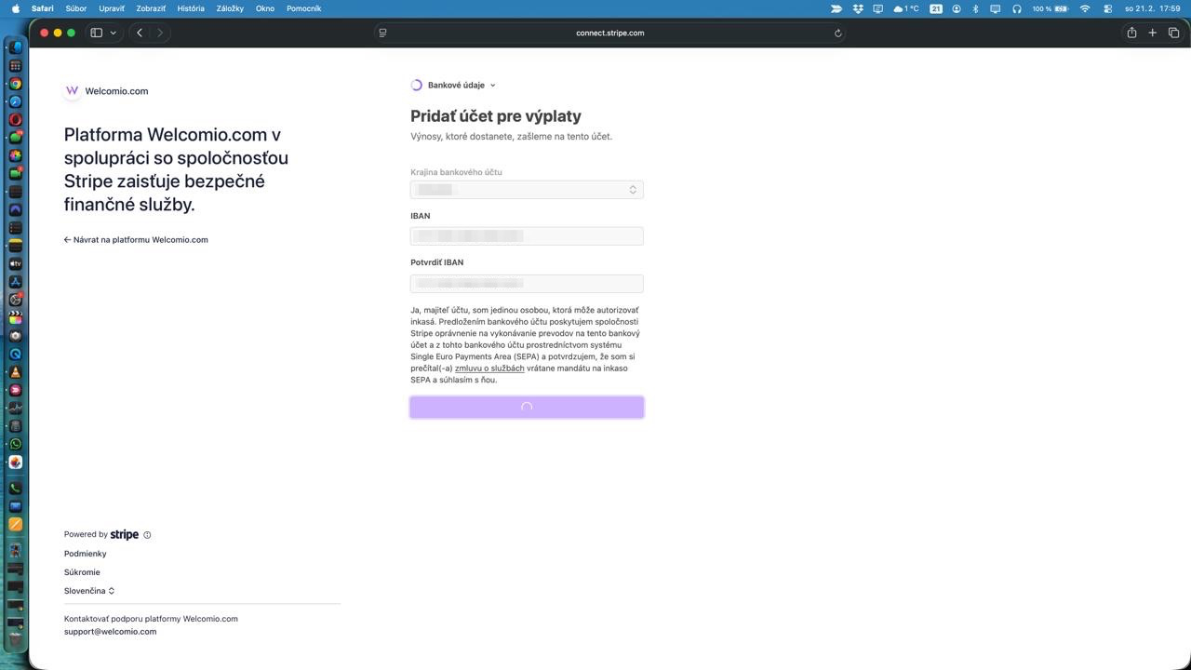Focus the connect.stripe.com address field
Image resolution: width=1191 pixels, height=670 pixels.
click(610, 33)
